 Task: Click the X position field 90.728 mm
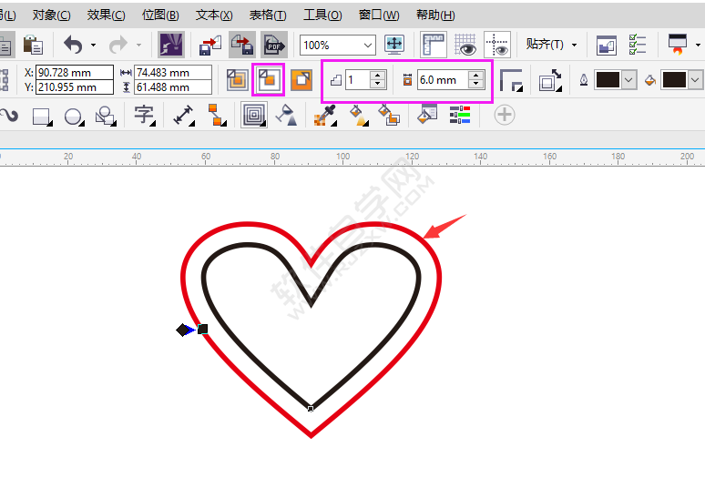click(x=75, y=73)
